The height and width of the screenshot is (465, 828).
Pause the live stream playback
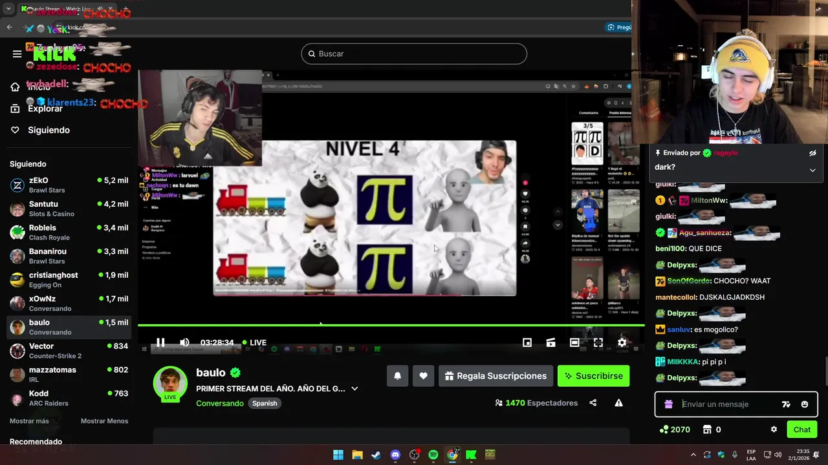pos(160,342)
